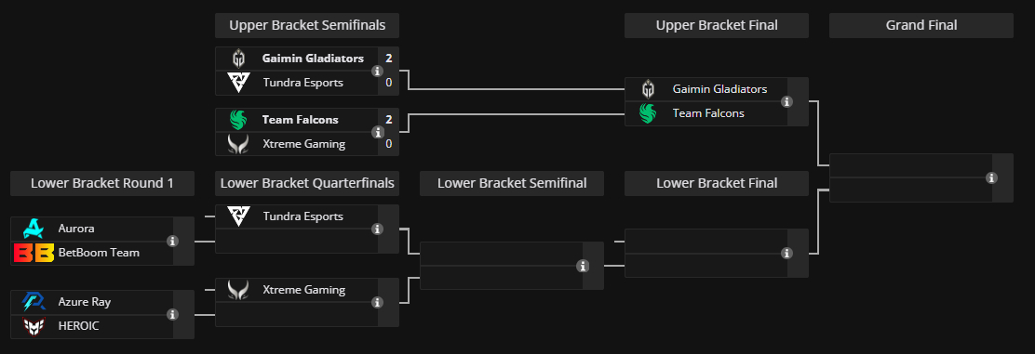1035x354 pixels.
Task: Open Lower Bracket Semifinal info icon
Action: coord(583,266)
